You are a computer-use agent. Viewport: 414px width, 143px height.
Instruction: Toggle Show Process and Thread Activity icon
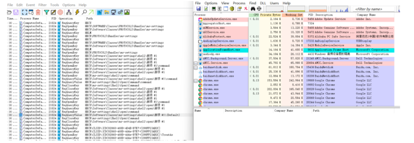pyautogui.click(x=120, y=12)
